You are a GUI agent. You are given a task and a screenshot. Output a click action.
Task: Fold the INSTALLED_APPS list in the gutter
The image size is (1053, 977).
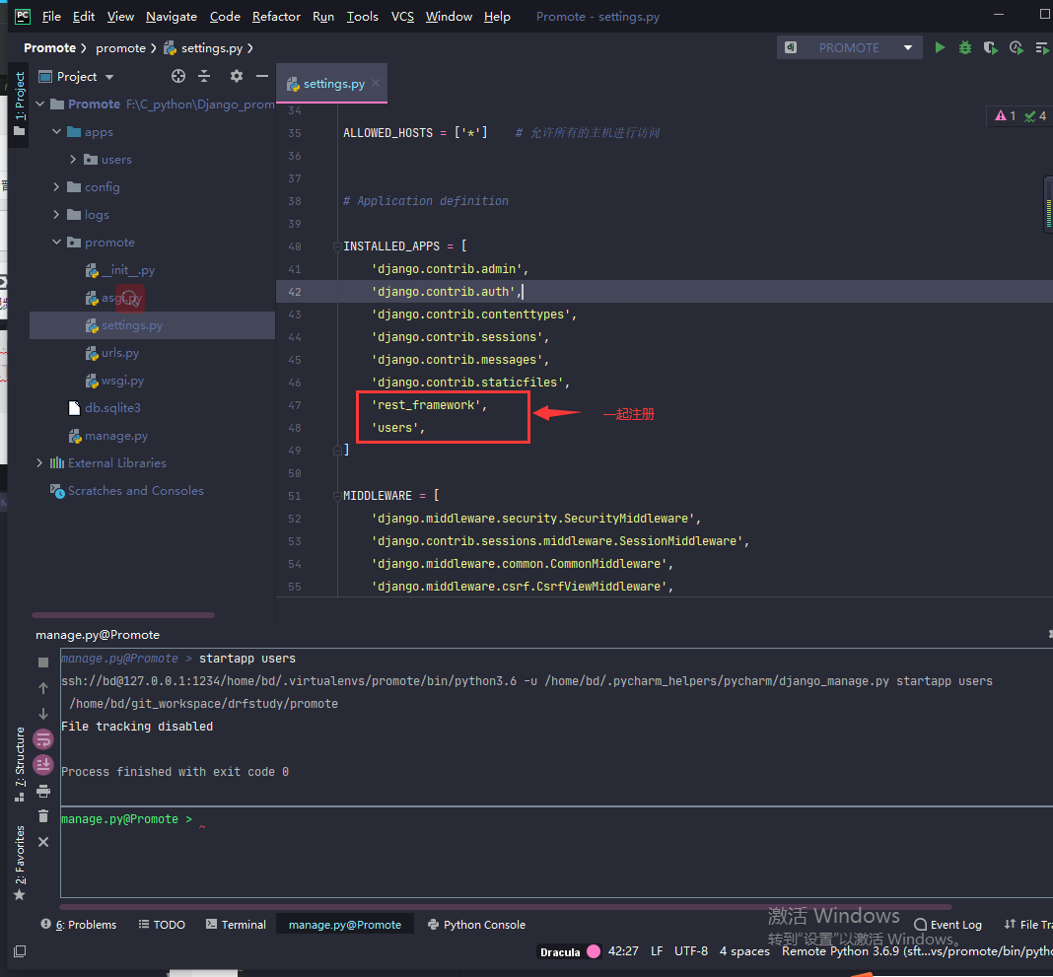pyautogui.click(x=337, y=246)
